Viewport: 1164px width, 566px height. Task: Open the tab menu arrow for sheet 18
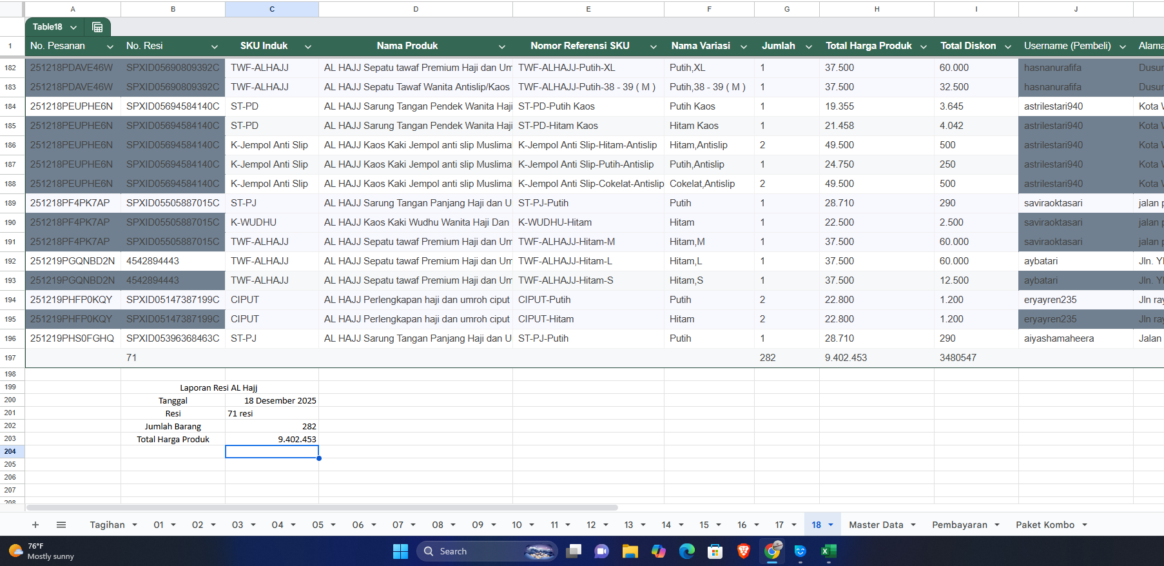pyautogui.click(x=831, y=525)
